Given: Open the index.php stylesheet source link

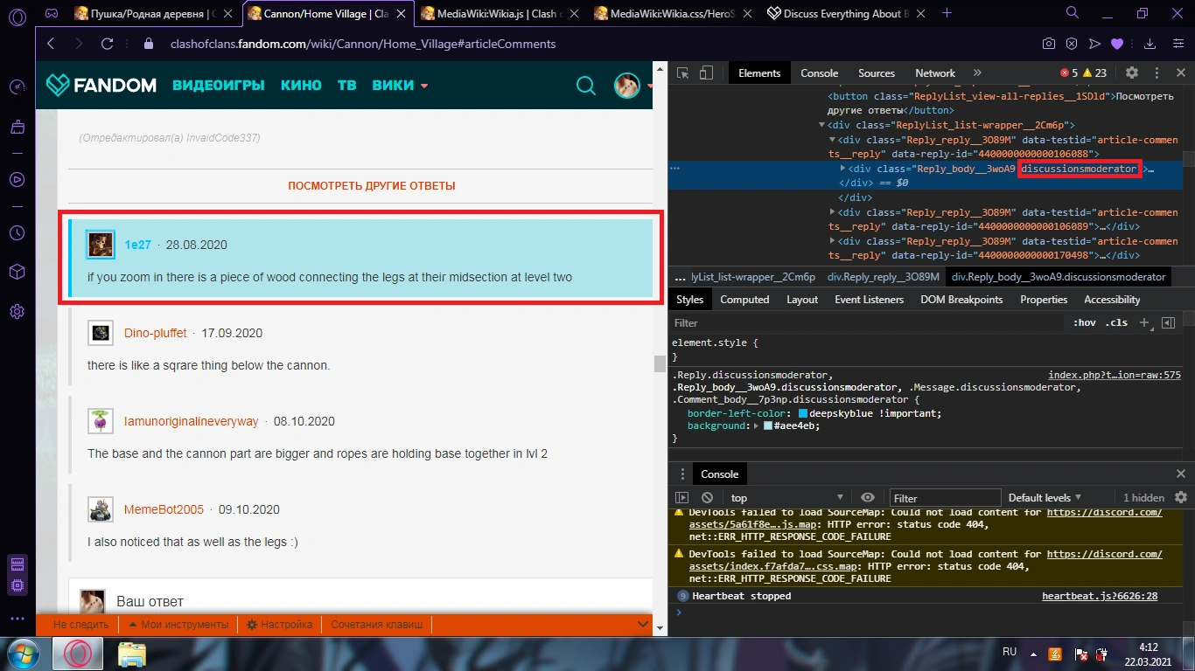Looking at the screenshot, I should [1115, 375].
